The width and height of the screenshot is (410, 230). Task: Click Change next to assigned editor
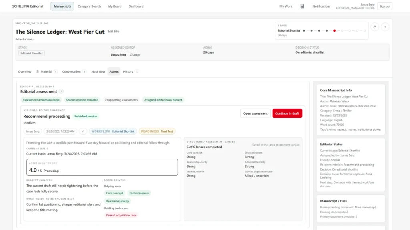pos(135,55)
